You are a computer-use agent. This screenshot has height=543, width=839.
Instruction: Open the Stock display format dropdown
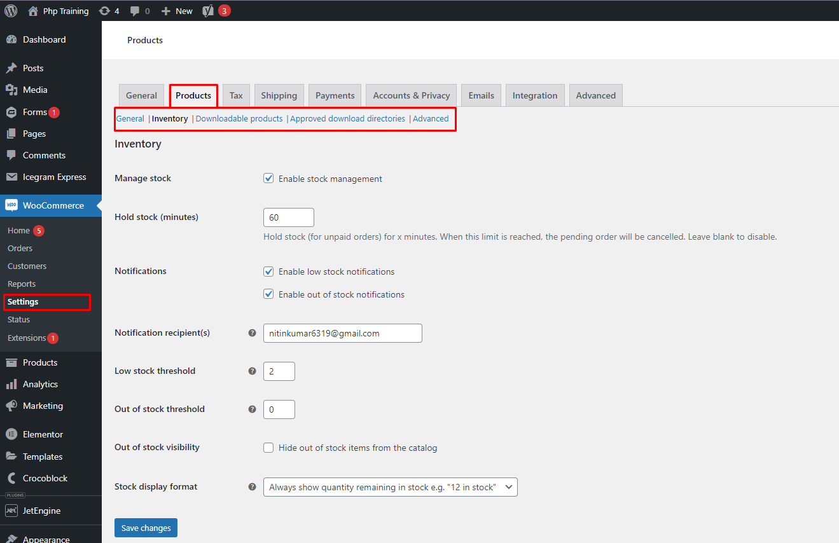point(390,487)
